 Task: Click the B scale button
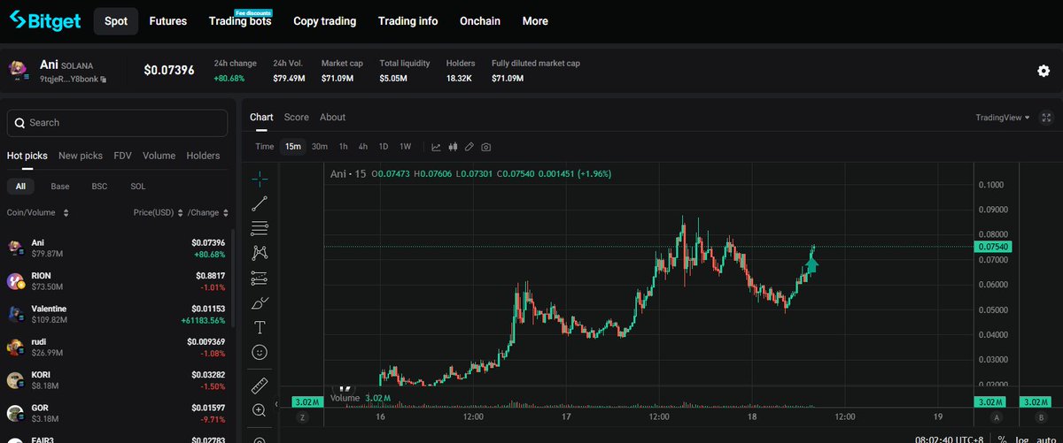(x=1040, y=416)
